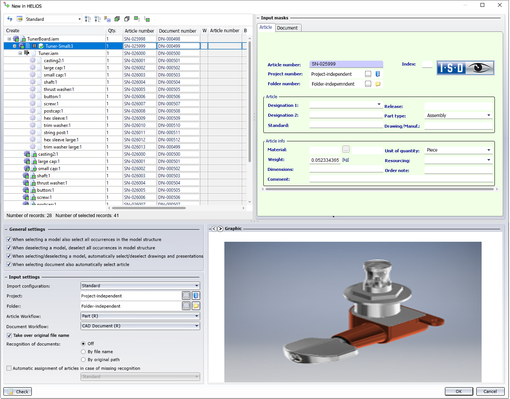The width and height of the screenshot is (510, 399).
Task: Click the Material browse '...' button
Action: tap(346, 149)
